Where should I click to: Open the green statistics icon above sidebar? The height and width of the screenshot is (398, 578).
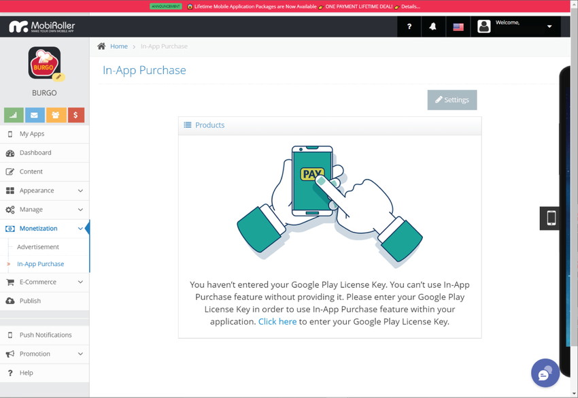[14, 115]
